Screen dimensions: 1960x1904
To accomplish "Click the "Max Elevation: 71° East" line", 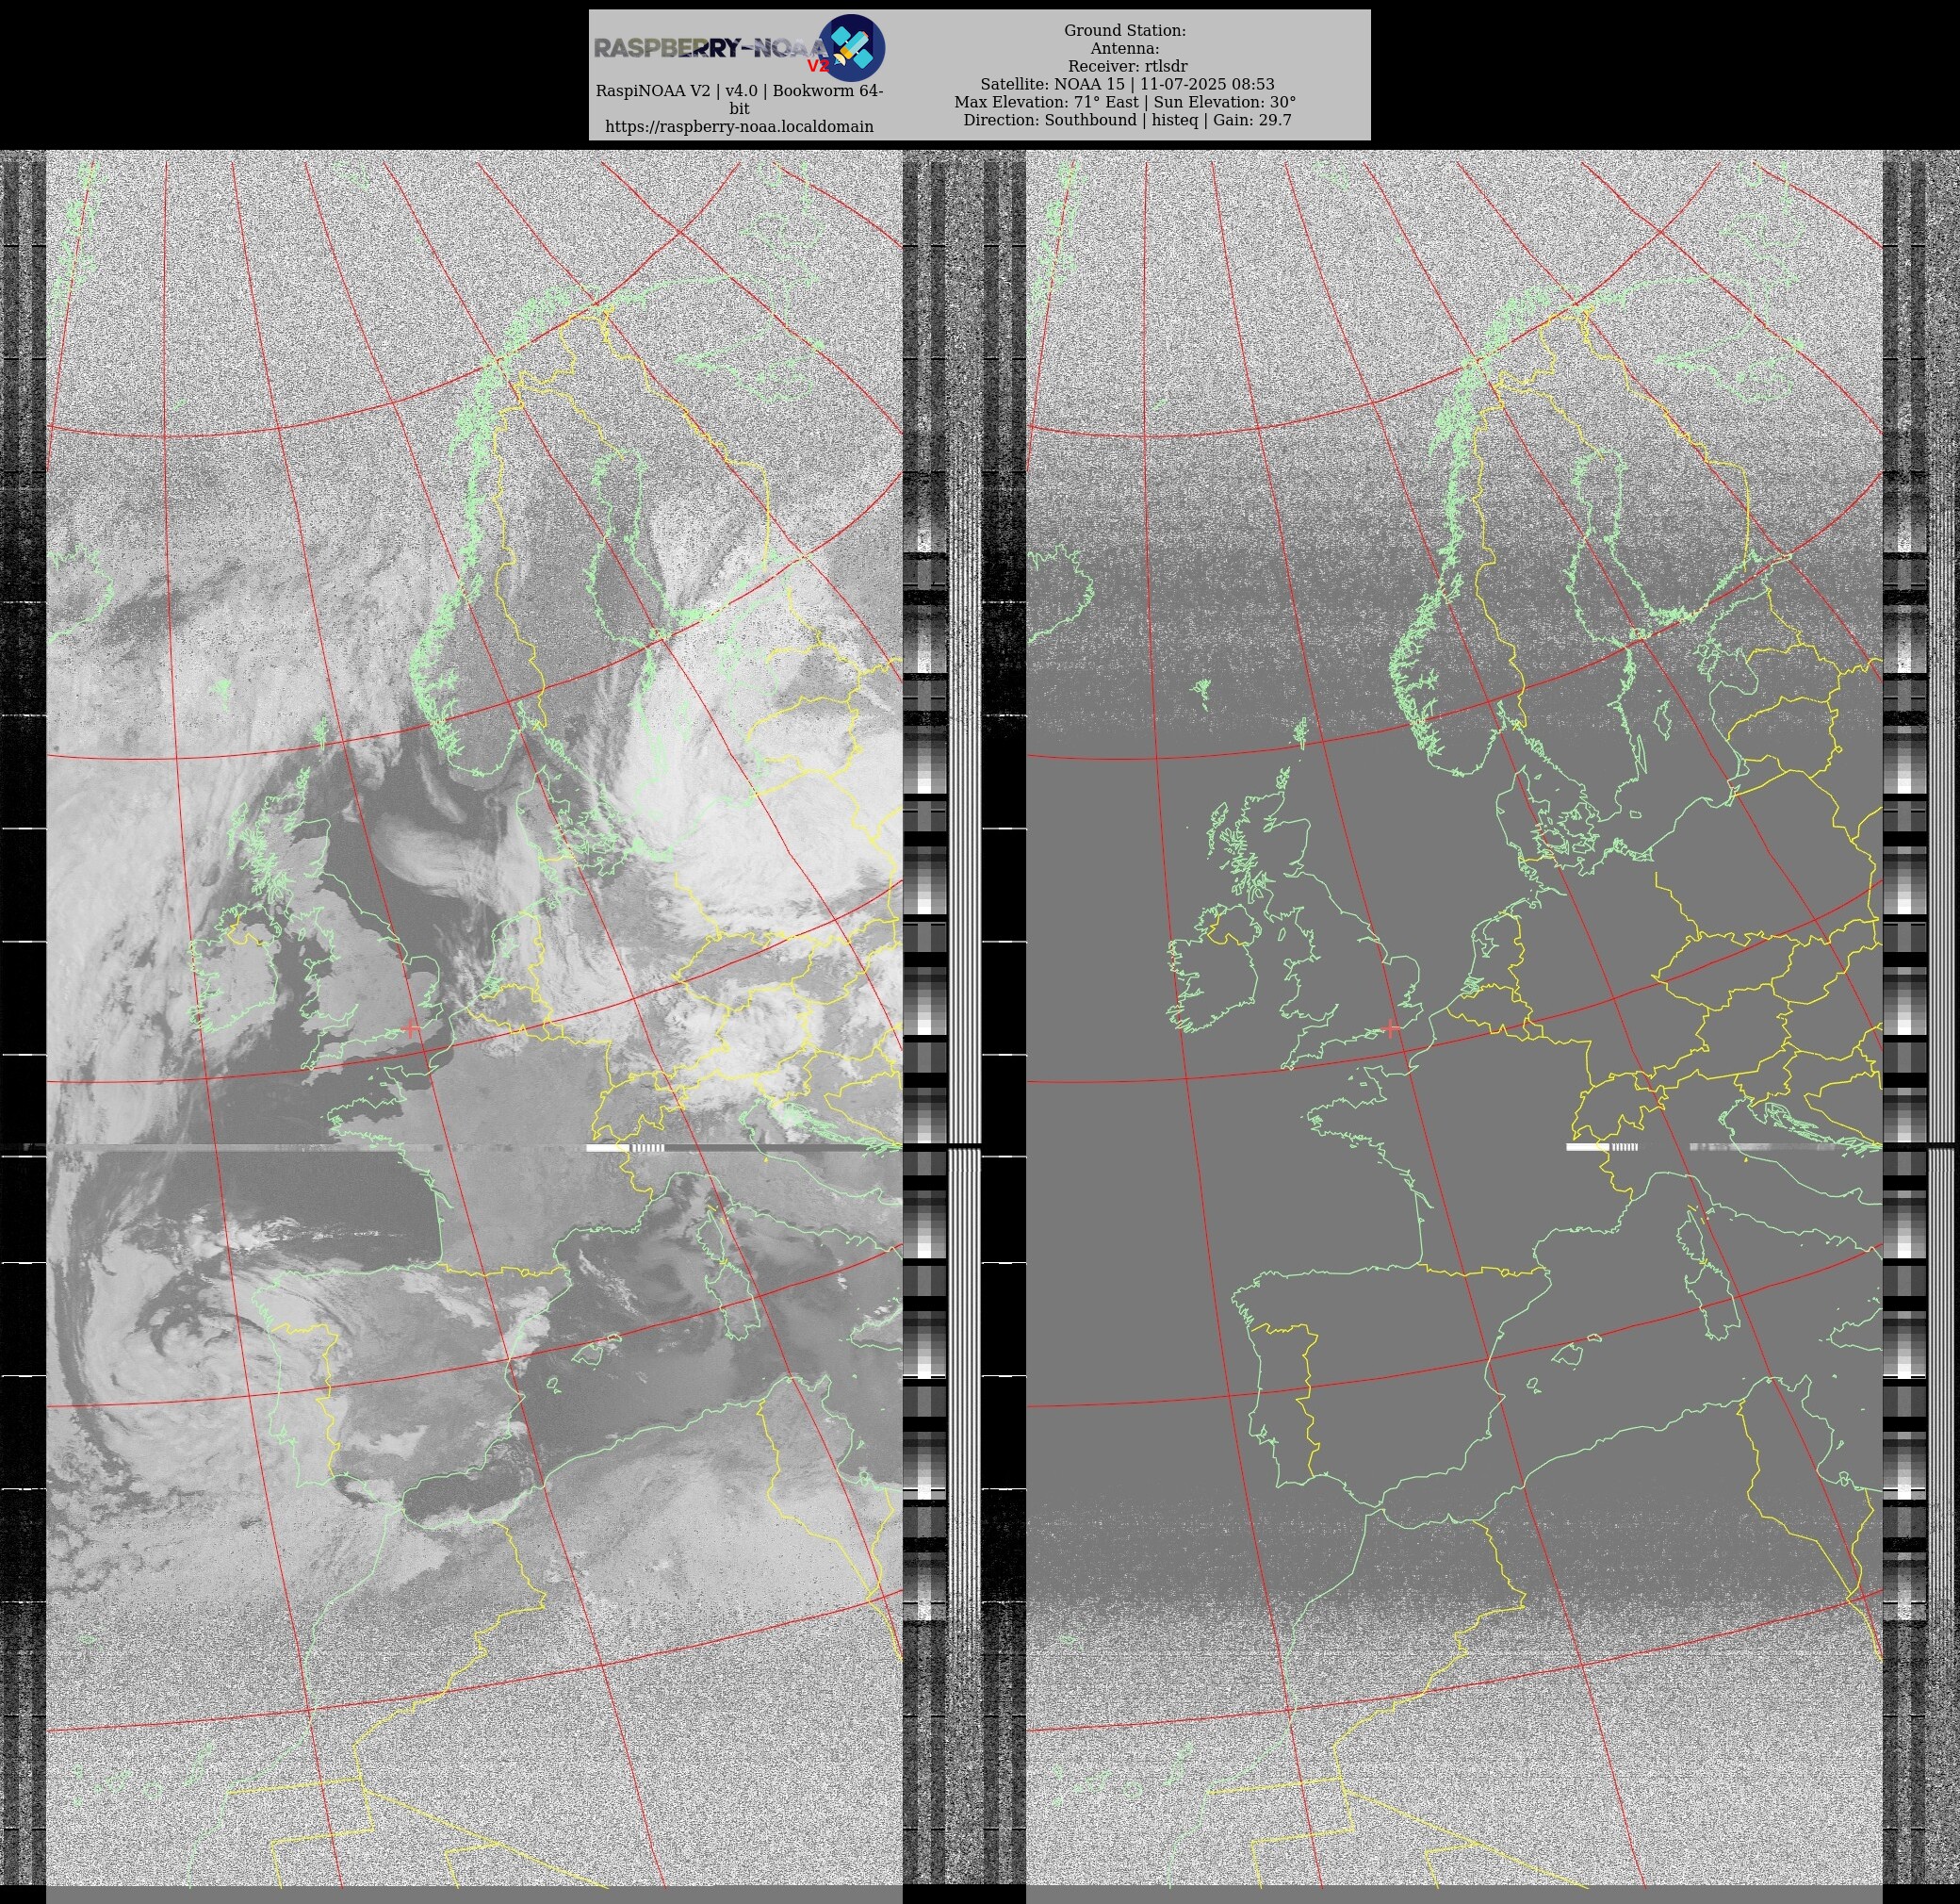I will [x=1048, y=102].
